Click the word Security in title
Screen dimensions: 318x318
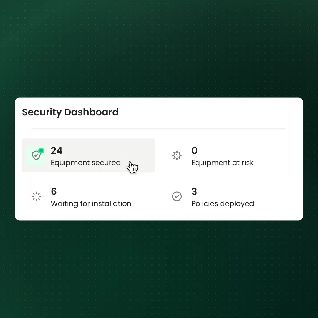(x=42, y=112)
